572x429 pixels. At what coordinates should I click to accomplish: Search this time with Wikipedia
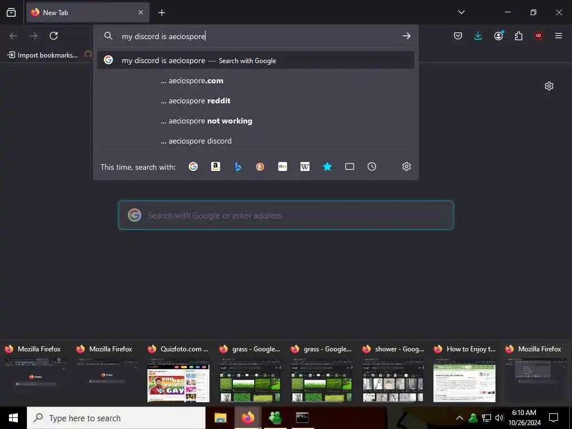click(305, 166)
